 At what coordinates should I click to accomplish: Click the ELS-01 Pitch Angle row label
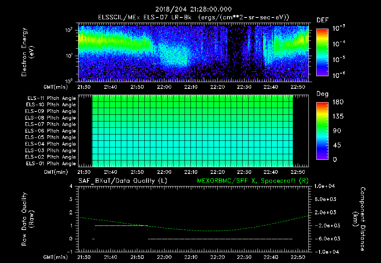(51, 163)
